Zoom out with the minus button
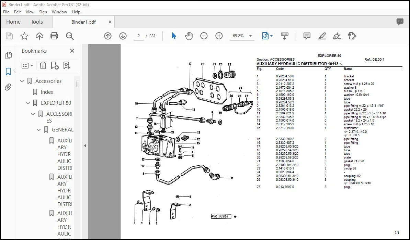 204,36
